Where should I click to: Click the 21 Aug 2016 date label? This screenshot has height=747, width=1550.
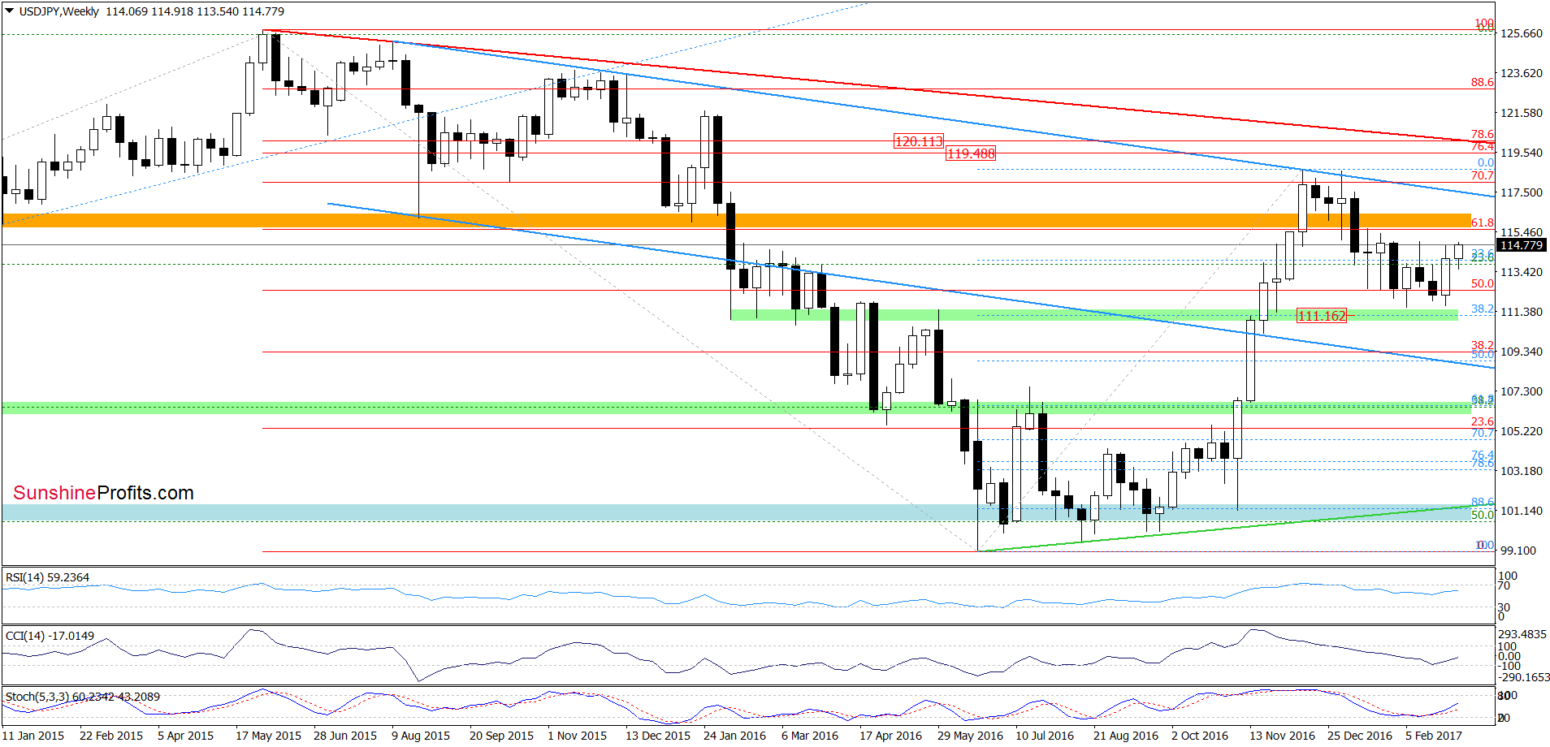tap(1126, 736)
